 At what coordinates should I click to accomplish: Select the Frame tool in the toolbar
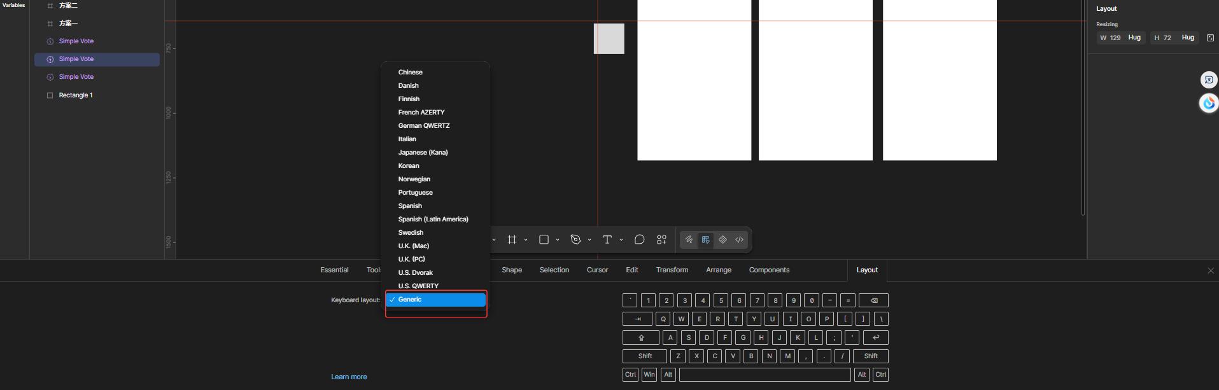(512, 240)
